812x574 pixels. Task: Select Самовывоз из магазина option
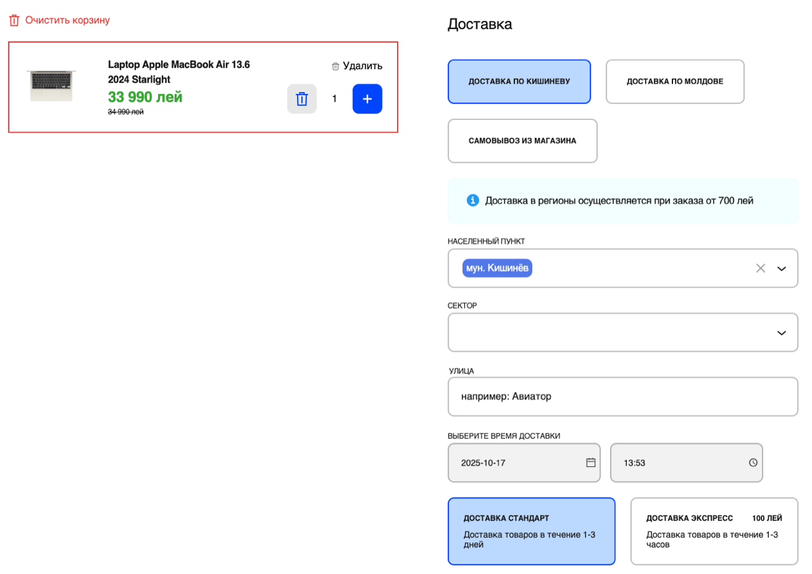tap(523, 141)
